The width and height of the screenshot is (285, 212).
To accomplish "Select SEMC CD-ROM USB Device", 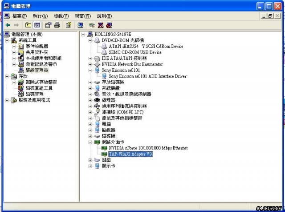I will (135, 52).
